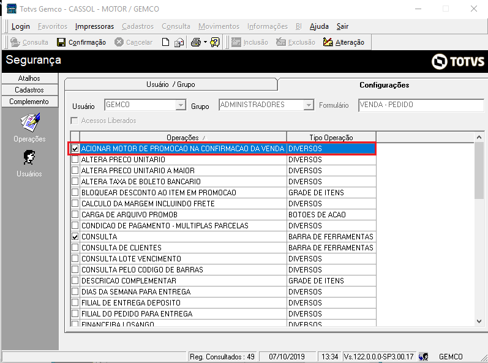Switch to the Configurações tab
This screenshot has width=488, height=363.
coord(384,85)
